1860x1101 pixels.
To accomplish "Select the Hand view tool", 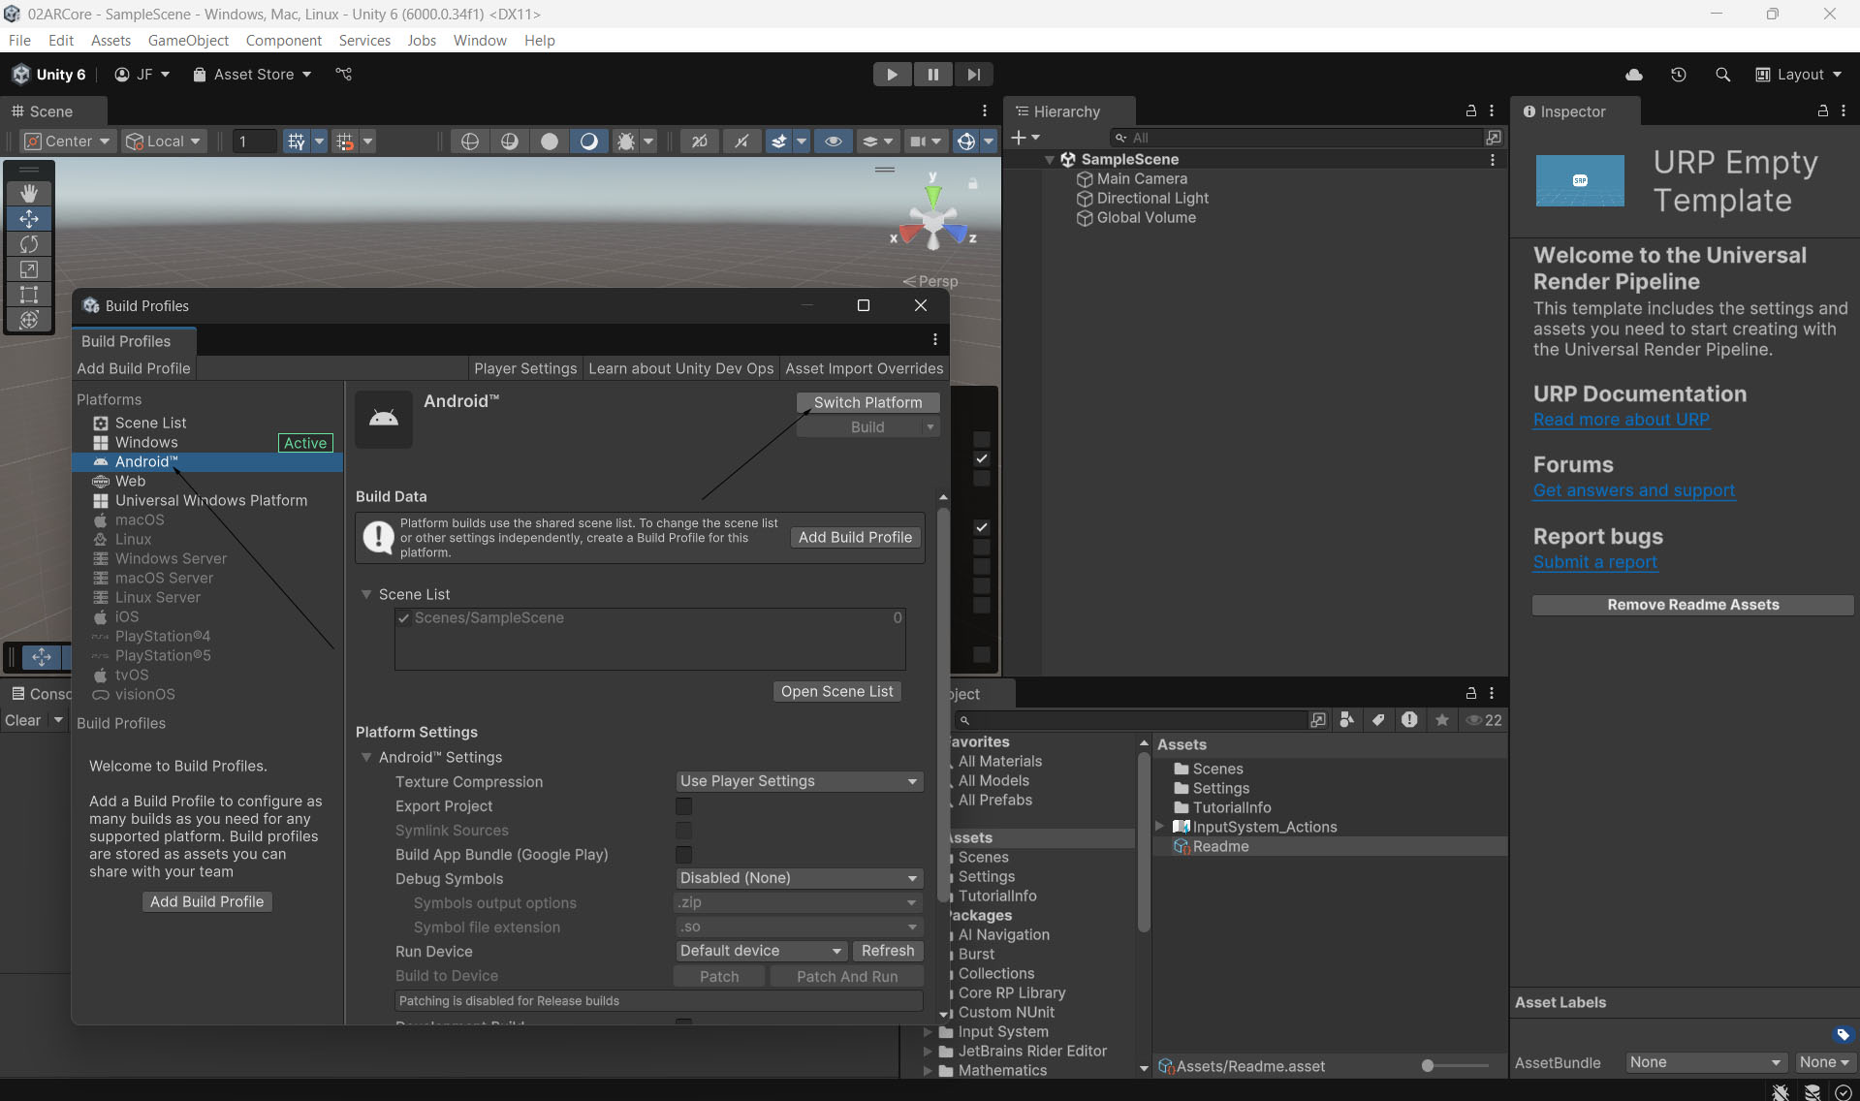I will (29, 193).
